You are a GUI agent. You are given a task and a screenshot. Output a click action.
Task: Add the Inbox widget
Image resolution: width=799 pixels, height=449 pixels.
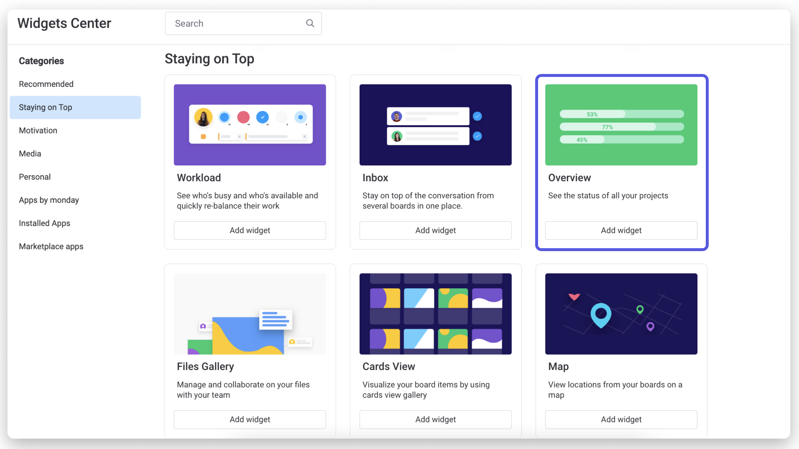(x=435, y=230)
